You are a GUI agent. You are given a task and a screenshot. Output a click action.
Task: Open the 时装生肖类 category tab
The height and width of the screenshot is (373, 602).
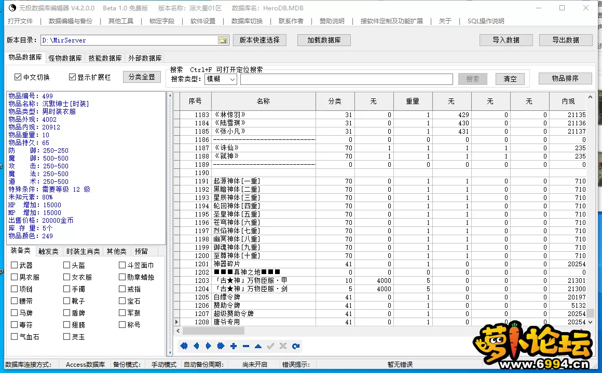(83, 251)
